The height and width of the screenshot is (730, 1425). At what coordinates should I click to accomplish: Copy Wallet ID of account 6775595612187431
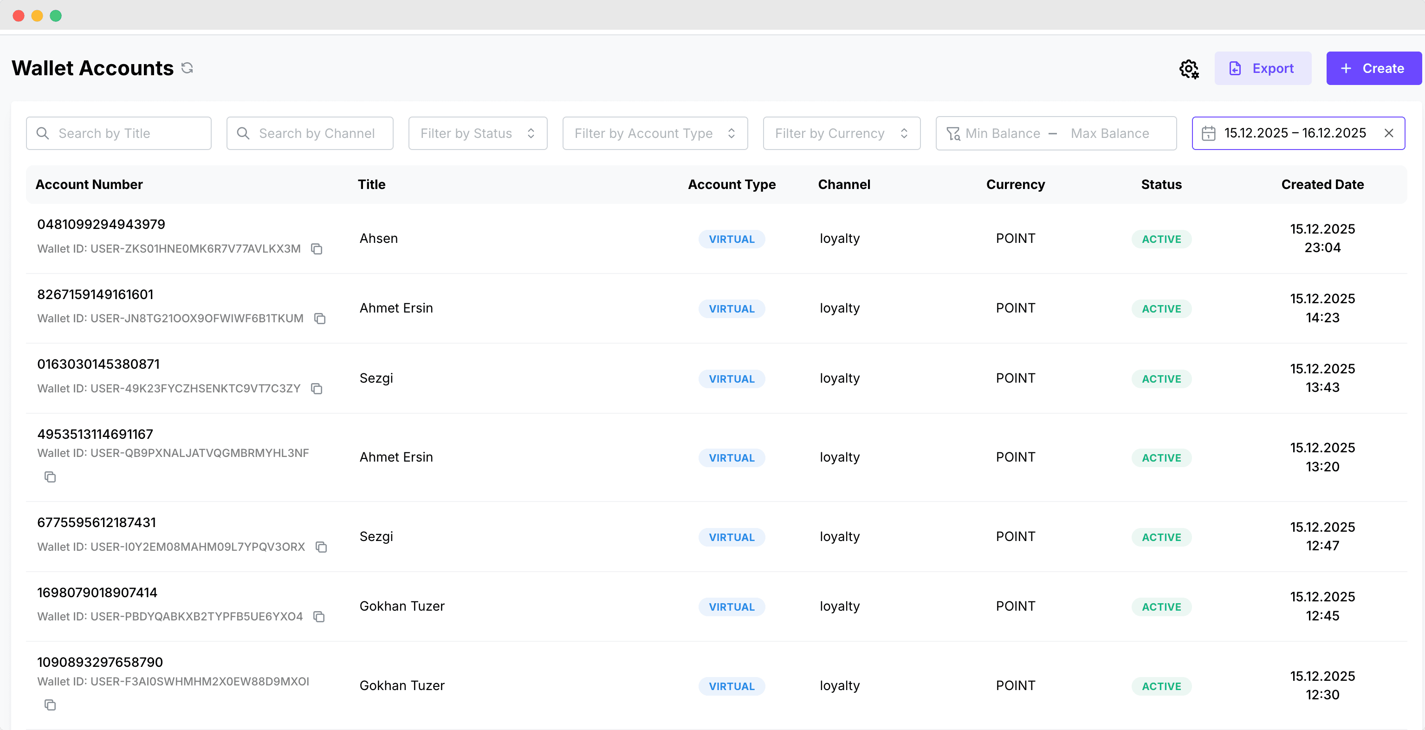coord(321,547)
